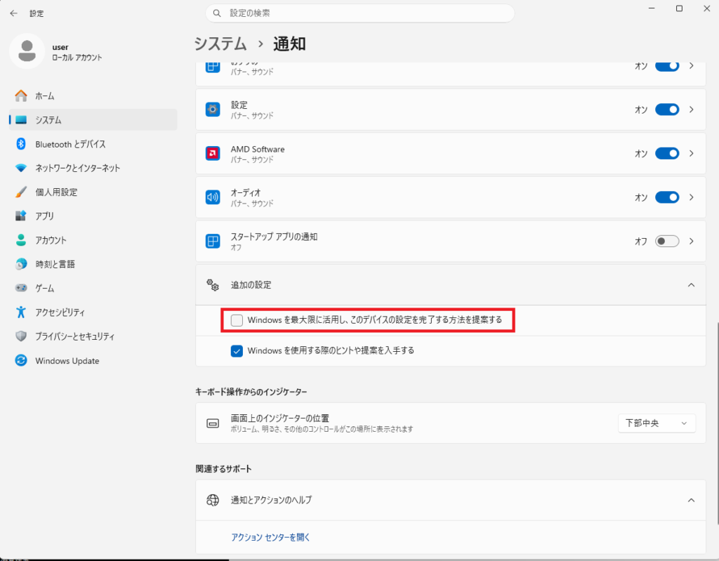The width and height of the screenshot is (719, 561).
Task: Open 個人用設定 category
Action: click(x=93, y=192)
